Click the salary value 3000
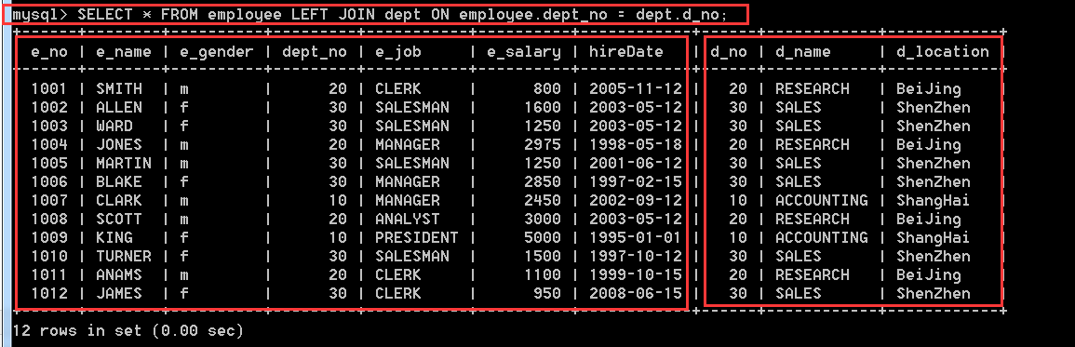This screenshot has width=1075, height=347. [x=543, y=219]
